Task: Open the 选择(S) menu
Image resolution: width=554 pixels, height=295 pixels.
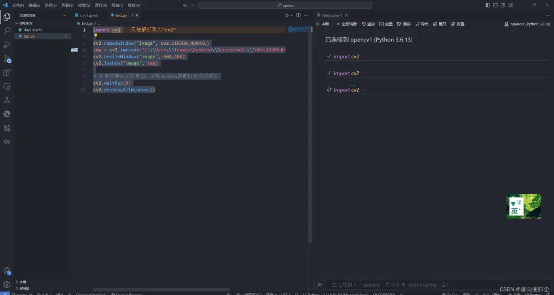Action: pos(51,6)
